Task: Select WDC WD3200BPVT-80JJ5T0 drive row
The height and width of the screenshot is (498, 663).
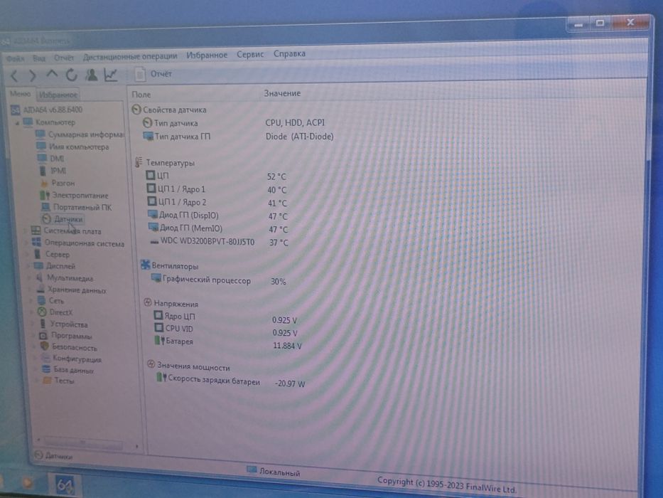Action: pyautogui.click(x=202, y=242)
